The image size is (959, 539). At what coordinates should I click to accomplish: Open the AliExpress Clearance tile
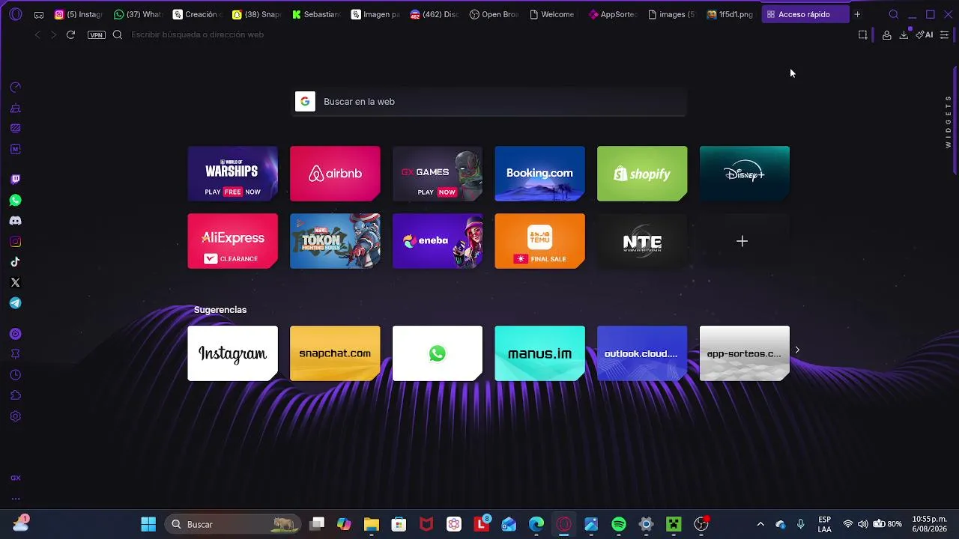coord(232,241)
